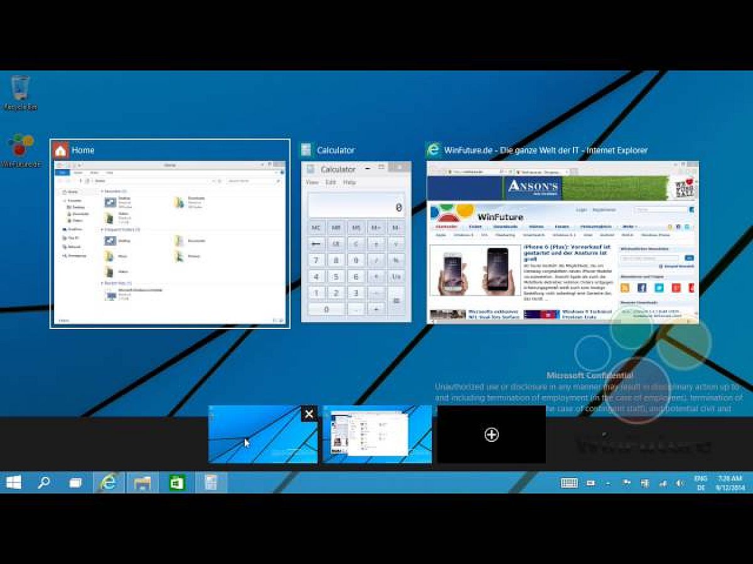Open Internet Explorer from the taskbar
This screenshot has width=753, height=564.
[109, 482]
